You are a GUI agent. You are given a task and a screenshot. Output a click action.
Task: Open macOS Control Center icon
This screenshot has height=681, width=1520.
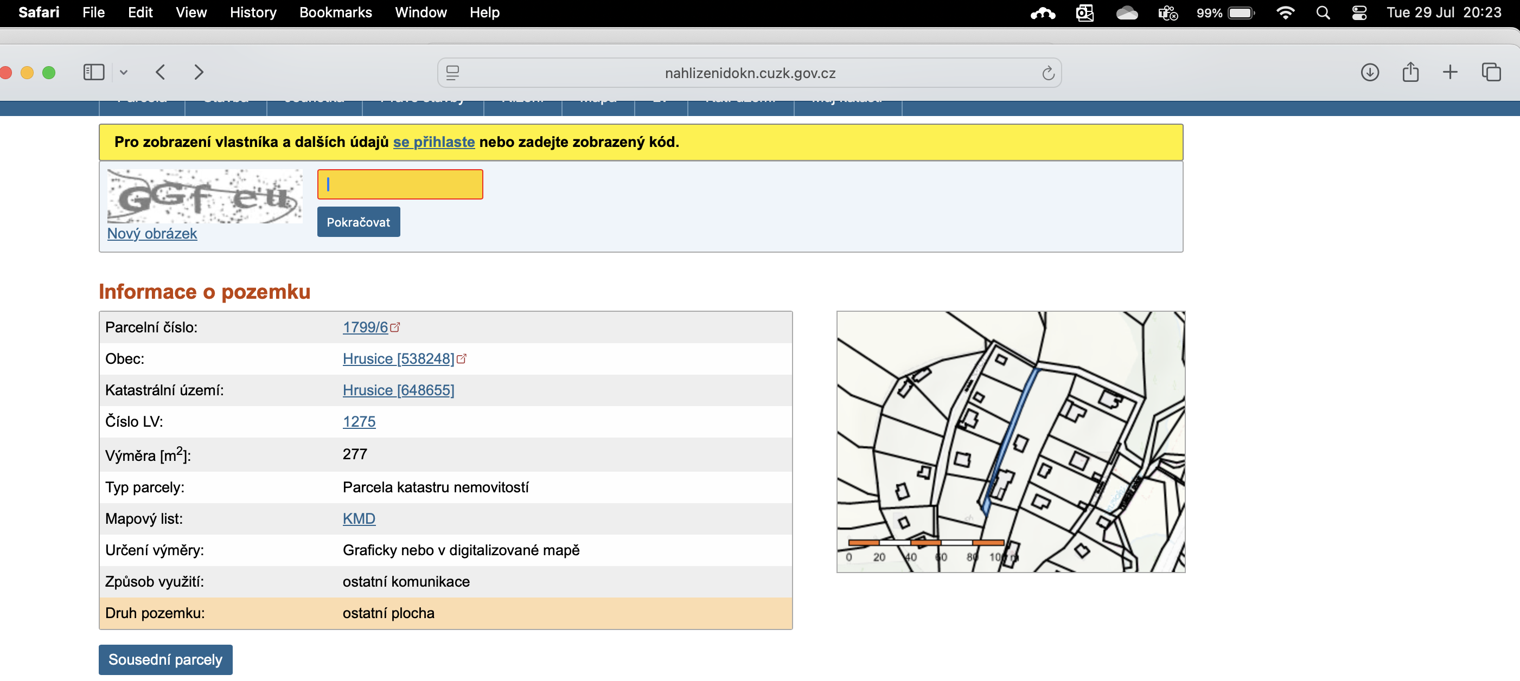[x=1359, y=12]
